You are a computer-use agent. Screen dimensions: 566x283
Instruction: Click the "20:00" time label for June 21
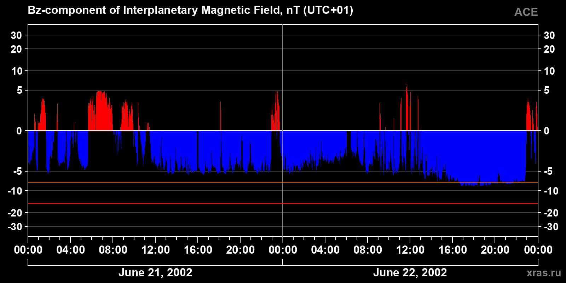click(241, 250)
